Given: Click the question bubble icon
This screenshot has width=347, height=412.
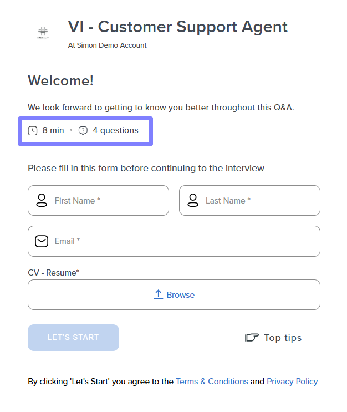Looking at the screenshot, I should point(83,131).
